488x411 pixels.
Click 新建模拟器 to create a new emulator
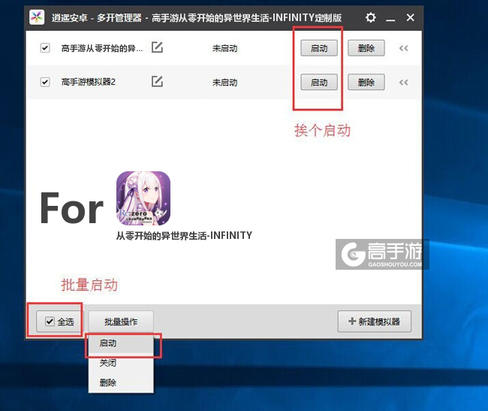(x=375, y=322)
